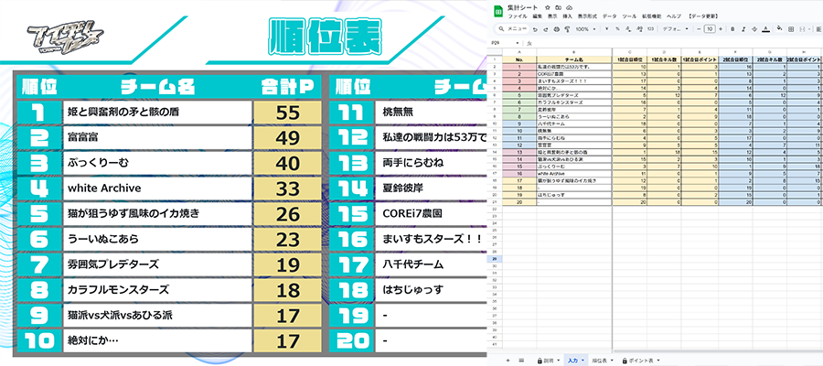
Task: Click the fx formula bar
Action: tap(675, 43)
